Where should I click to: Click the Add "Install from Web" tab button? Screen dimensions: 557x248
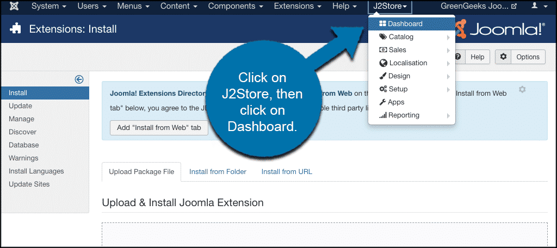point(155,128)
